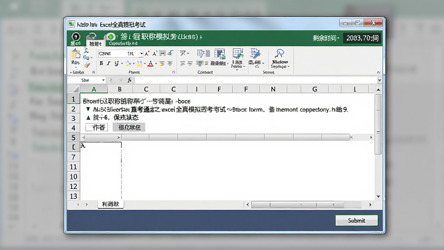Viewport: 444px width, 250px height.
Task: Click the down triangle in row 2
Action: pyautogui.click(x=88, y=109)
